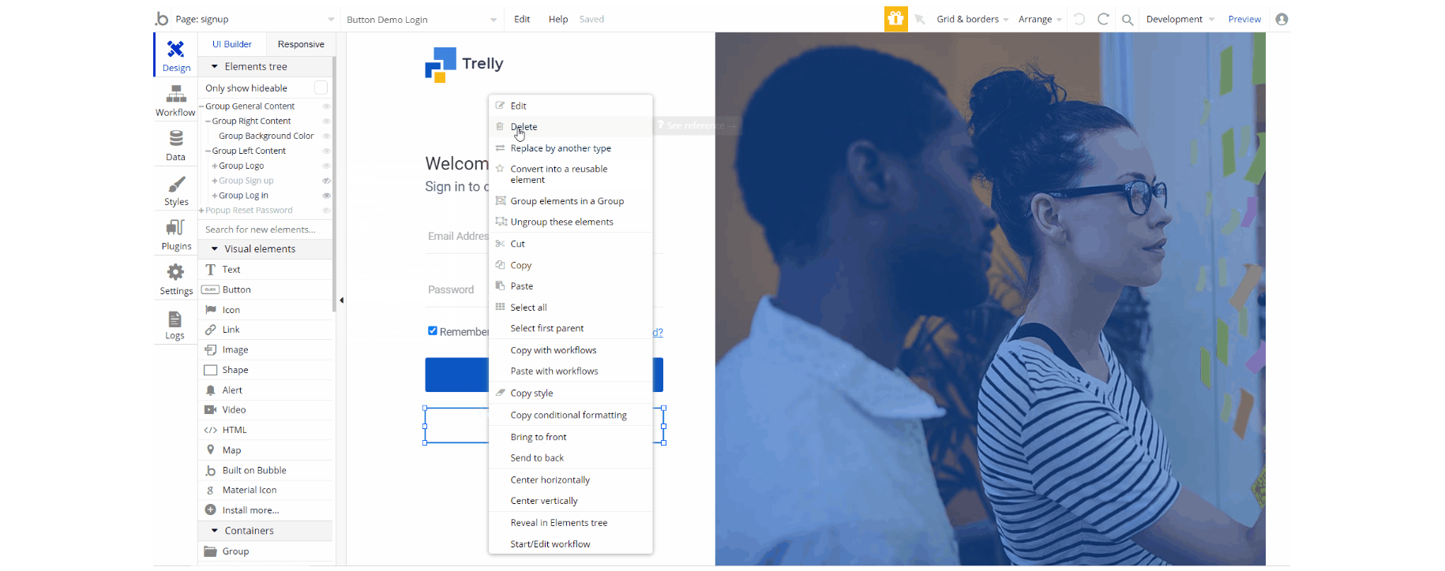The image size is (1445, 571).
Task: Select the Video element
Action: tap(266, 410)
